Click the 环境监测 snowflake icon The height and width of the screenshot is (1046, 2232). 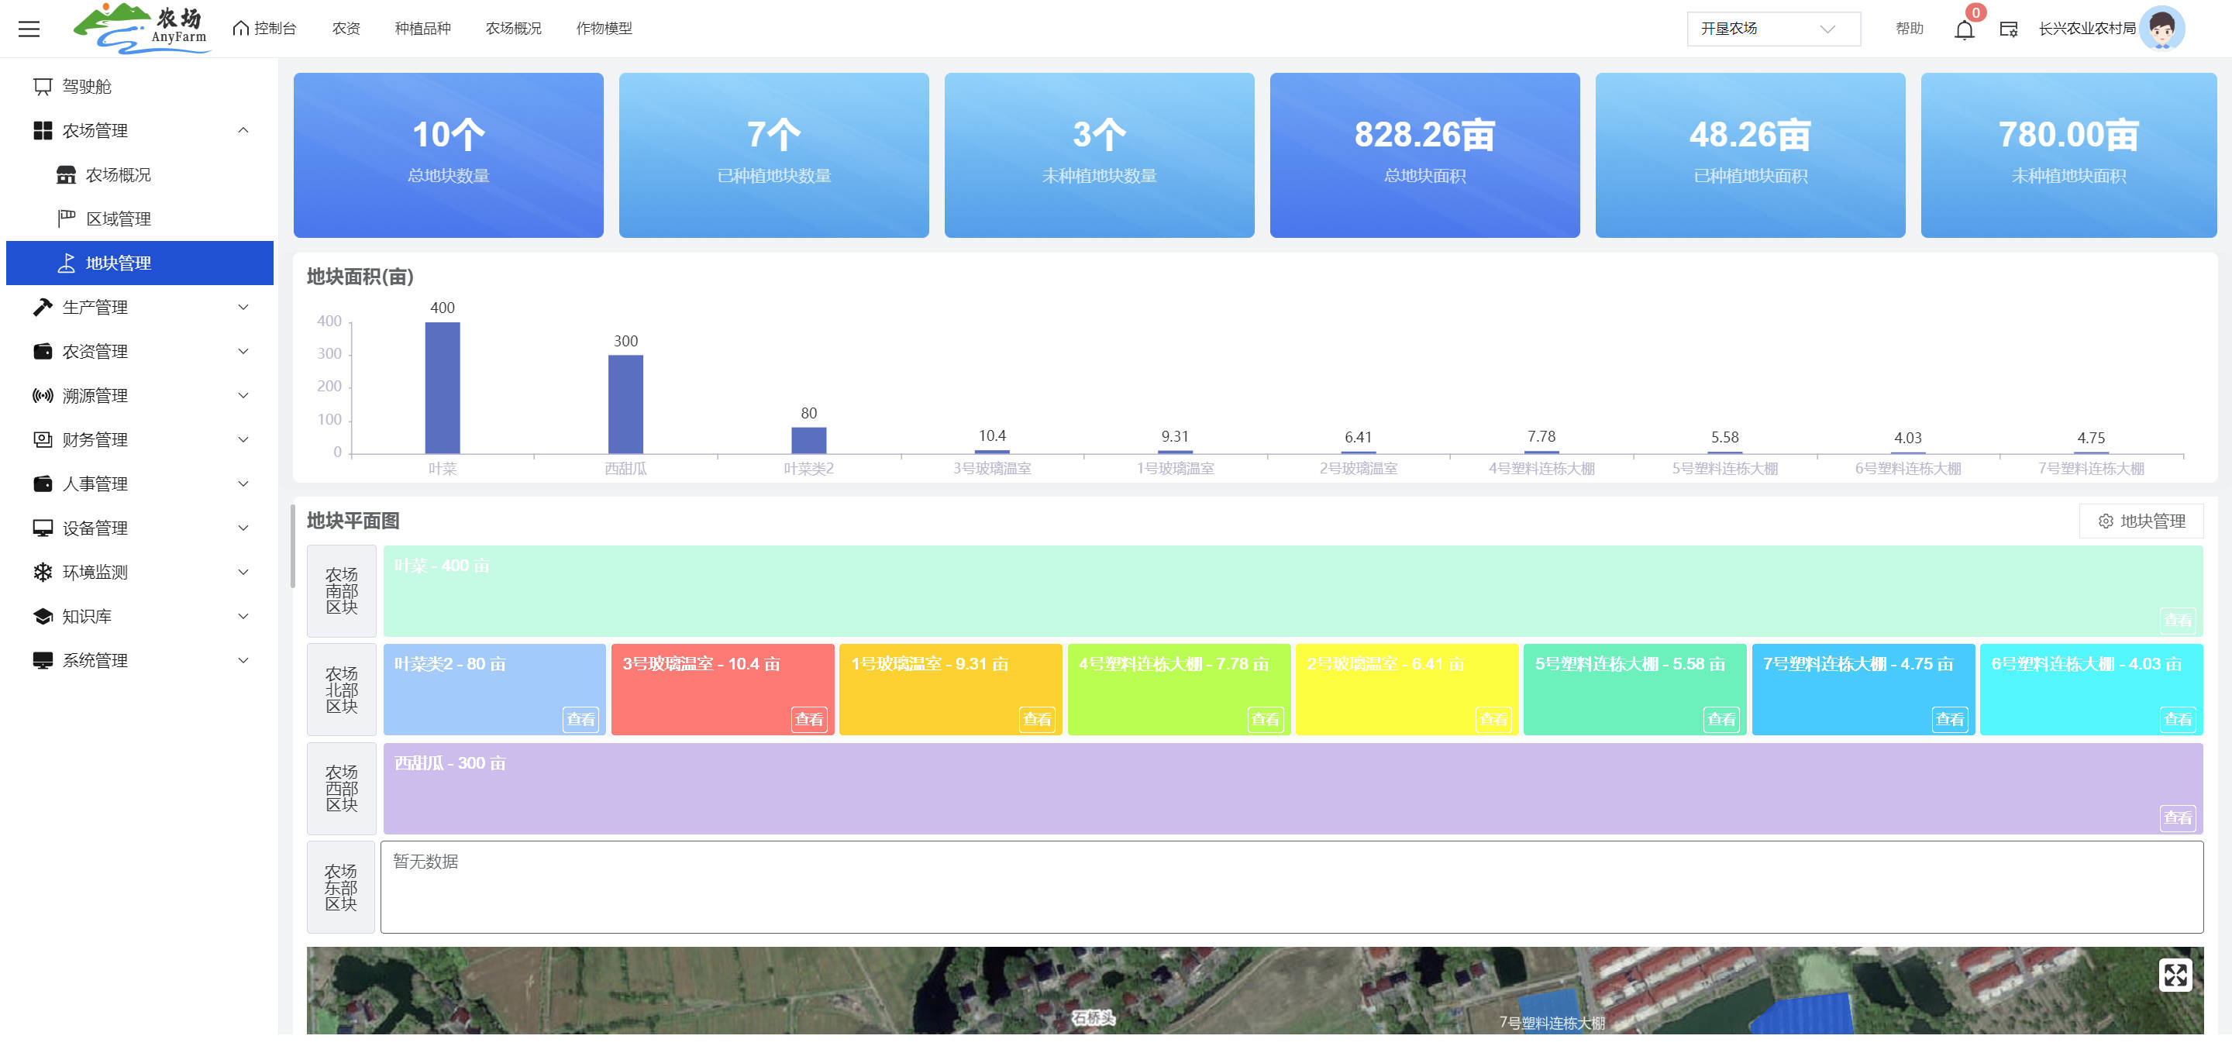(43, 573)
